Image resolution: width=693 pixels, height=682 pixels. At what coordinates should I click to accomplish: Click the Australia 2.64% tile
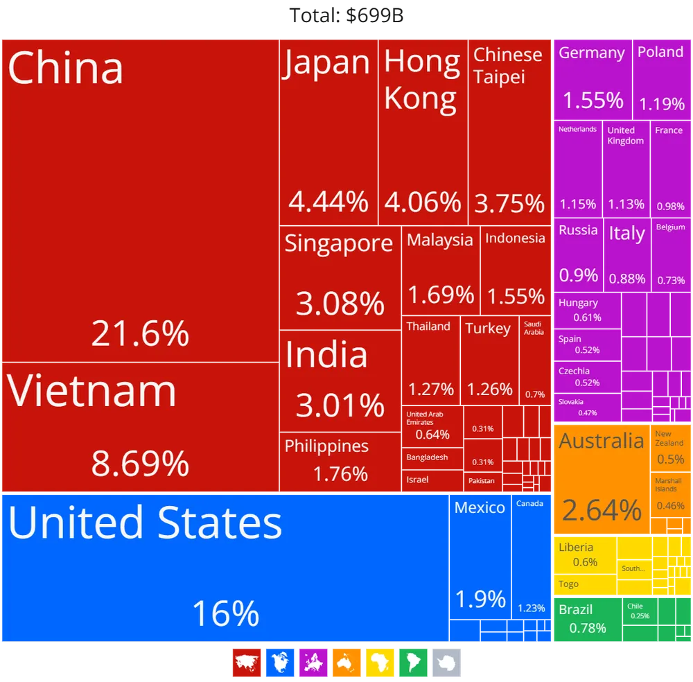[601, 478]
